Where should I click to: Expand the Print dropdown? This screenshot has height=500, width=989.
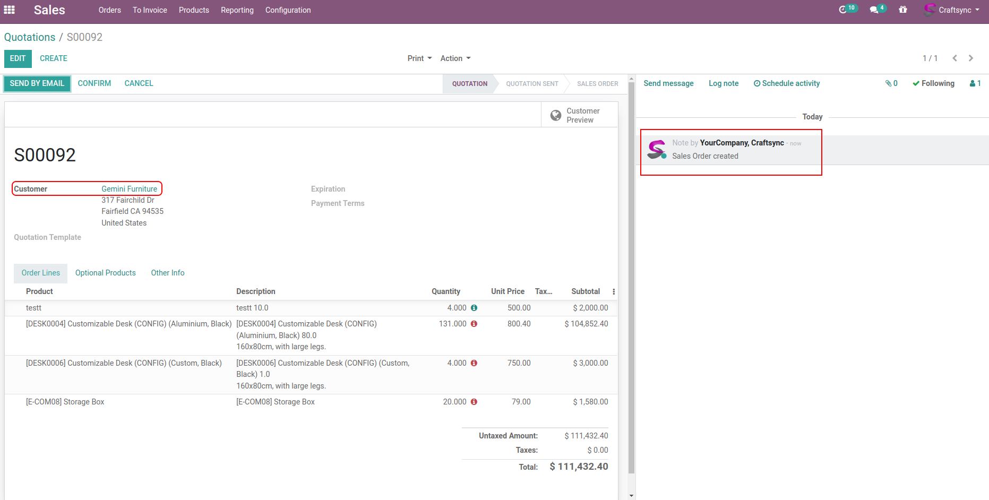(419, 58)
